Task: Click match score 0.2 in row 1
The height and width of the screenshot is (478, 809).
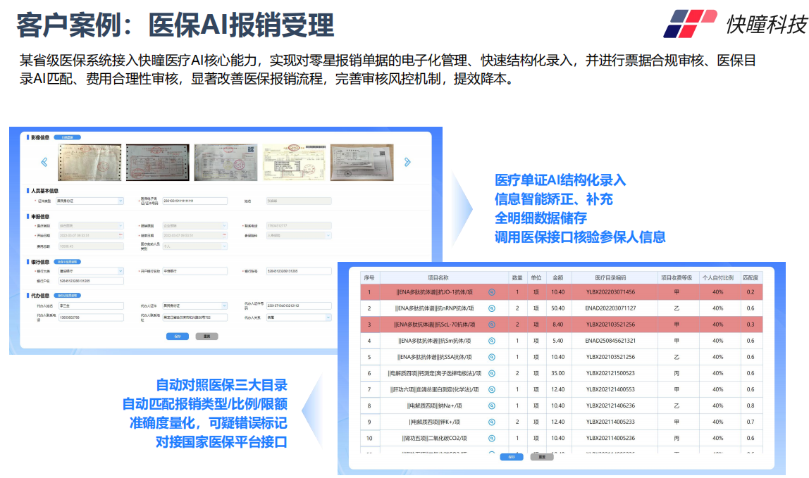Action: pyautogui.click(x=751, y=292)
